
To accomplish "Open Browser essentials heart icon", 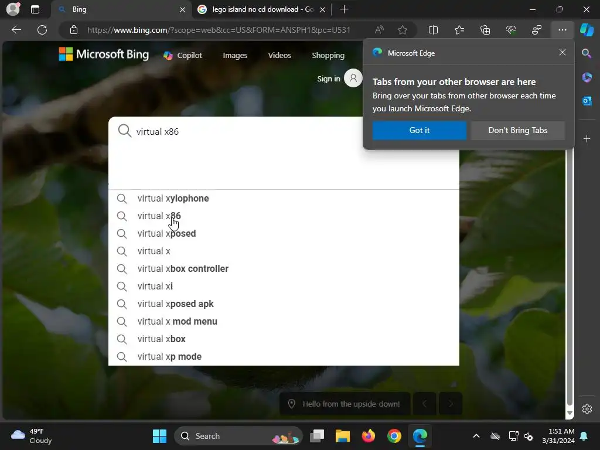I will pyautogui.click(x=511, y=30).
